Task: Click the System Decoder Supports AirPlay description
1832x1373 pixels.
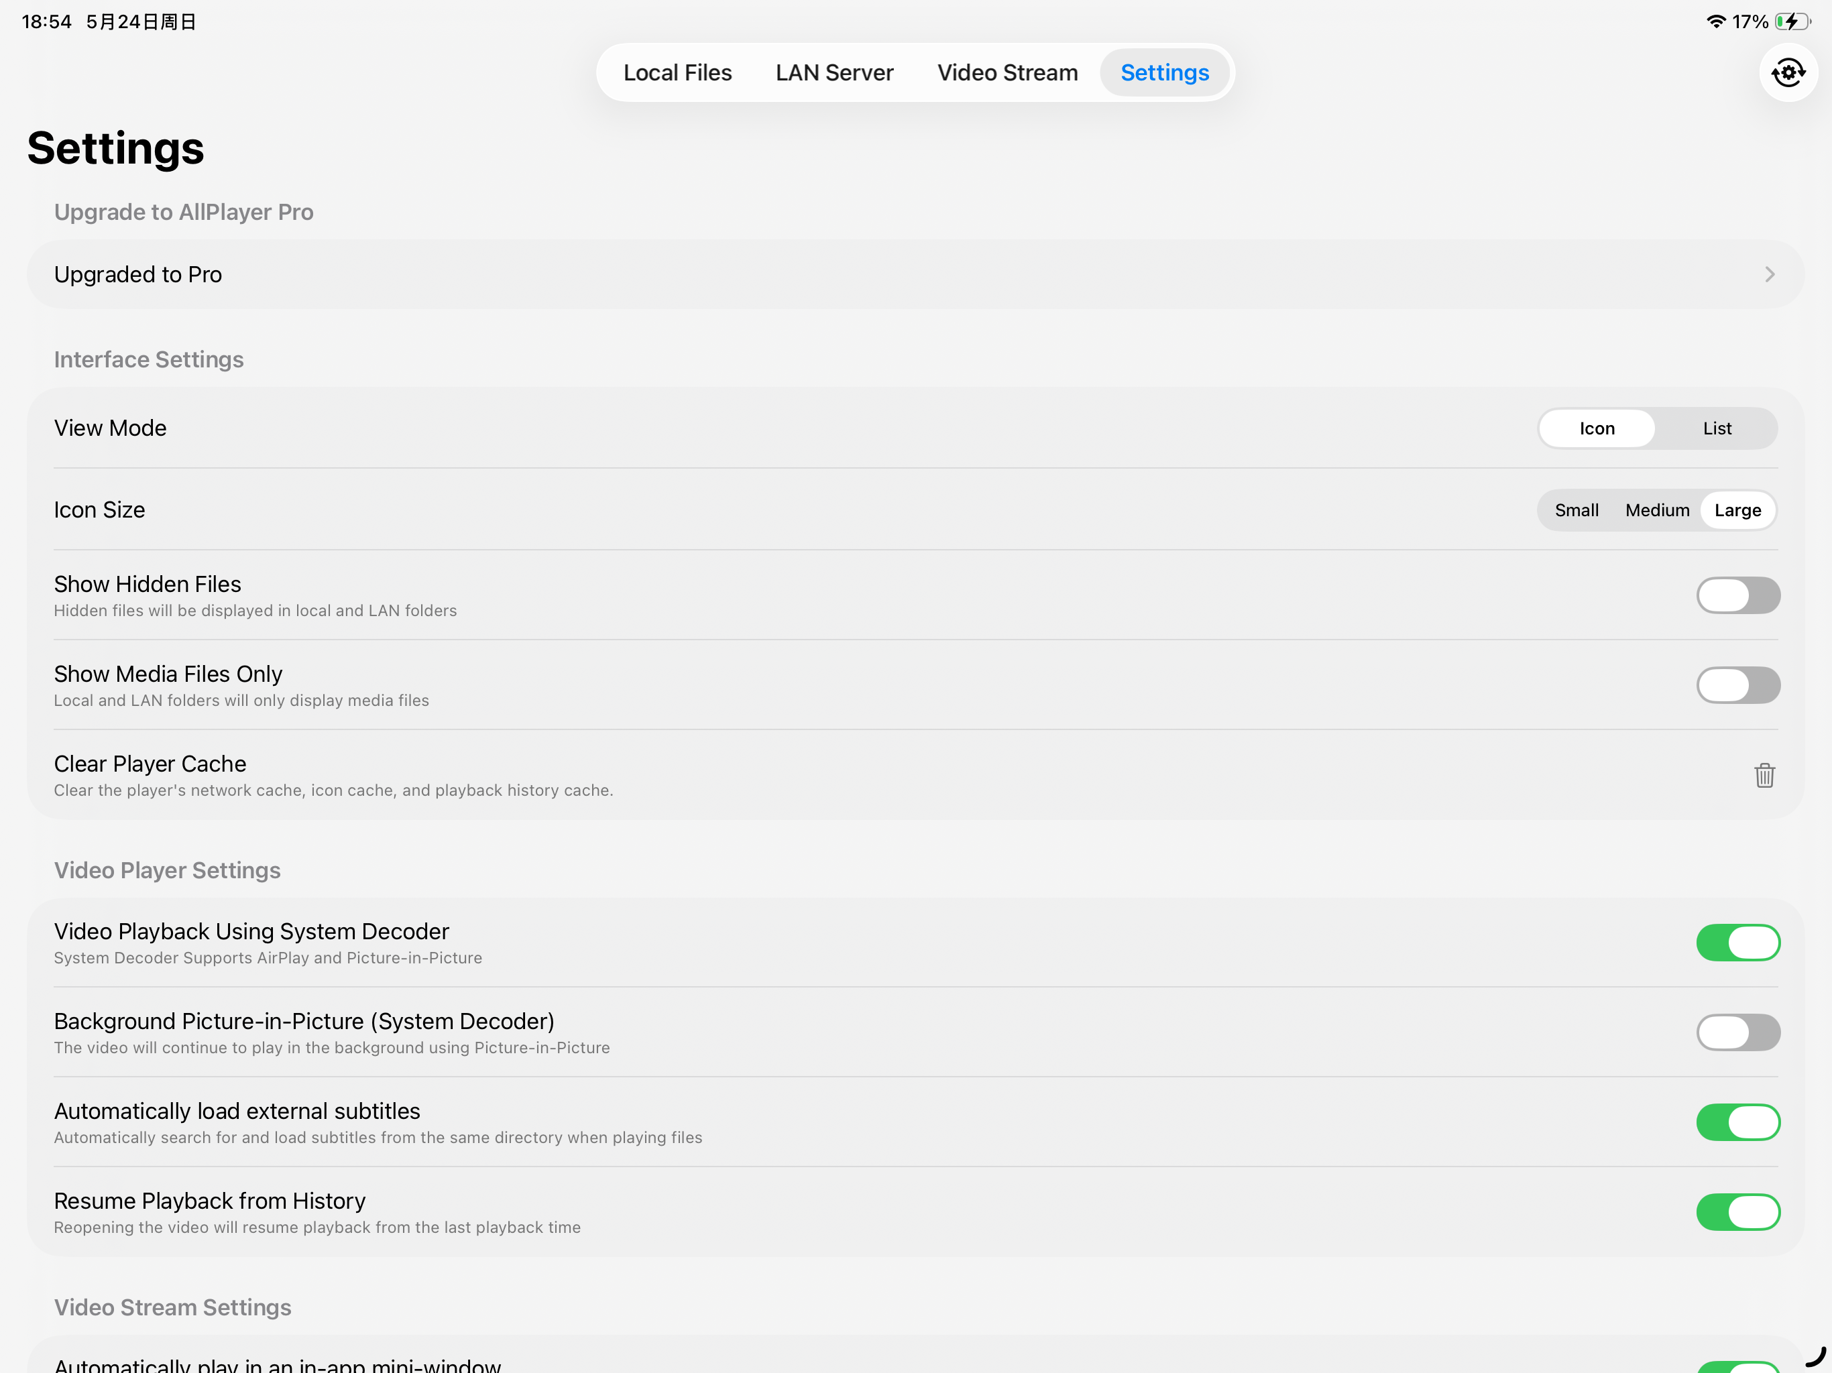Action: (x=268, y=957)
